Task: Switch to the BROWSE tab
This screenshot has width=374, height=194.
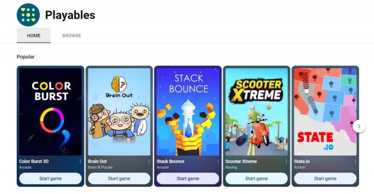Action: click(72, 36)
